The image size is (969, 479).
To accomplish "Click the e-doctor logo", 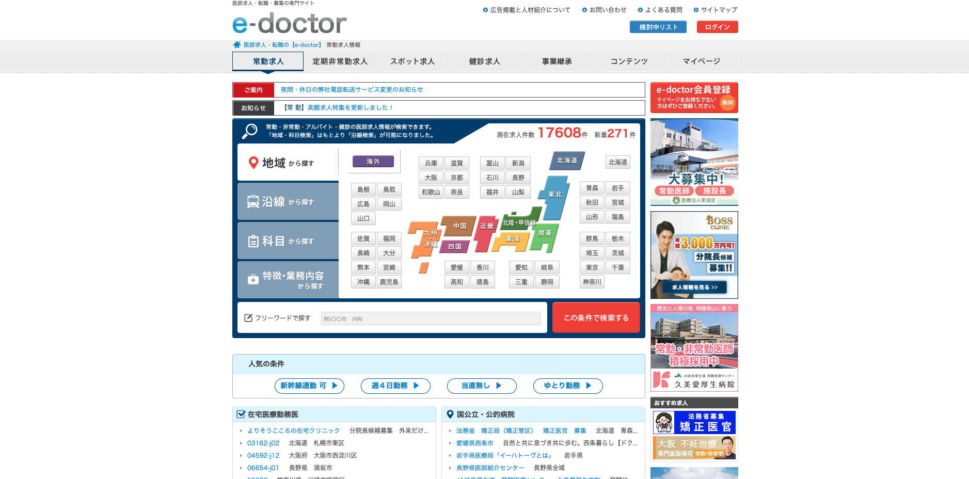I will [x=290, y=24].
